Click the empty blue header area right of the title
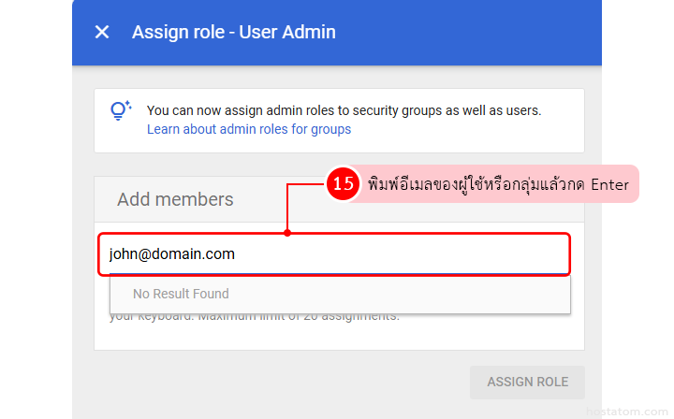 468,32
